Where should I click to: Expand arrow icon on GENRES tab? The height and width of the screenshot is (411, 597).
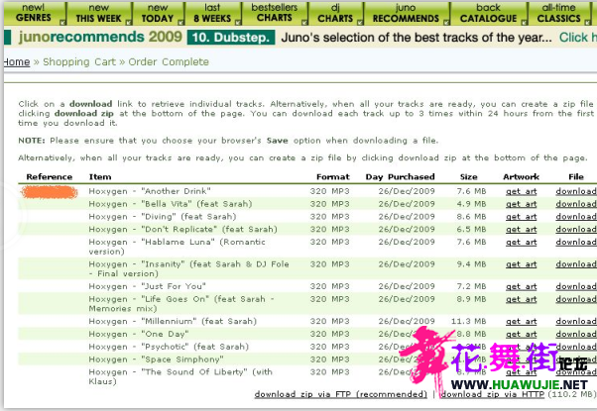[x=62, y=23]
